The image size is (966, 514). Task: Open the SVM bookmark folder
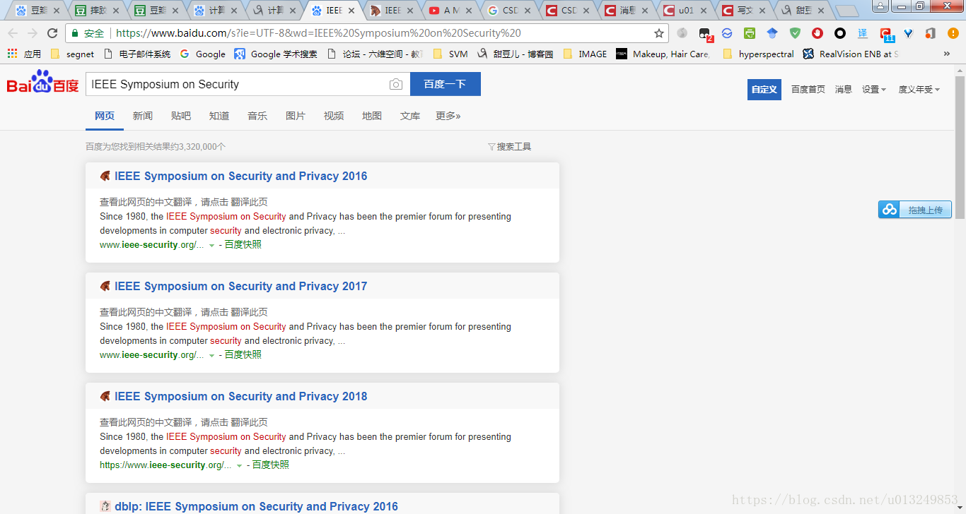tap(450, 54)
